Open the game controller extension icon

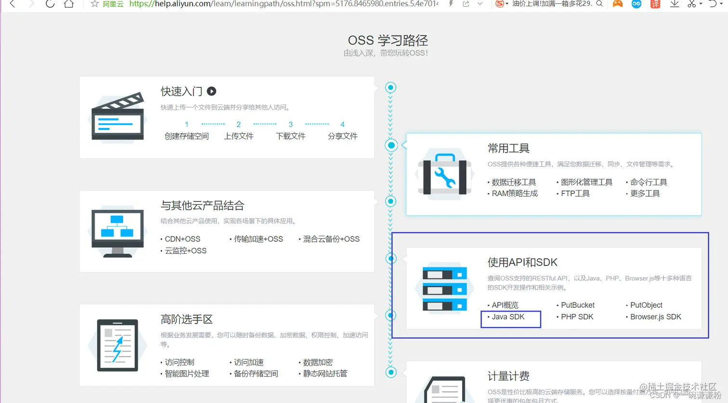coord(618,4)
